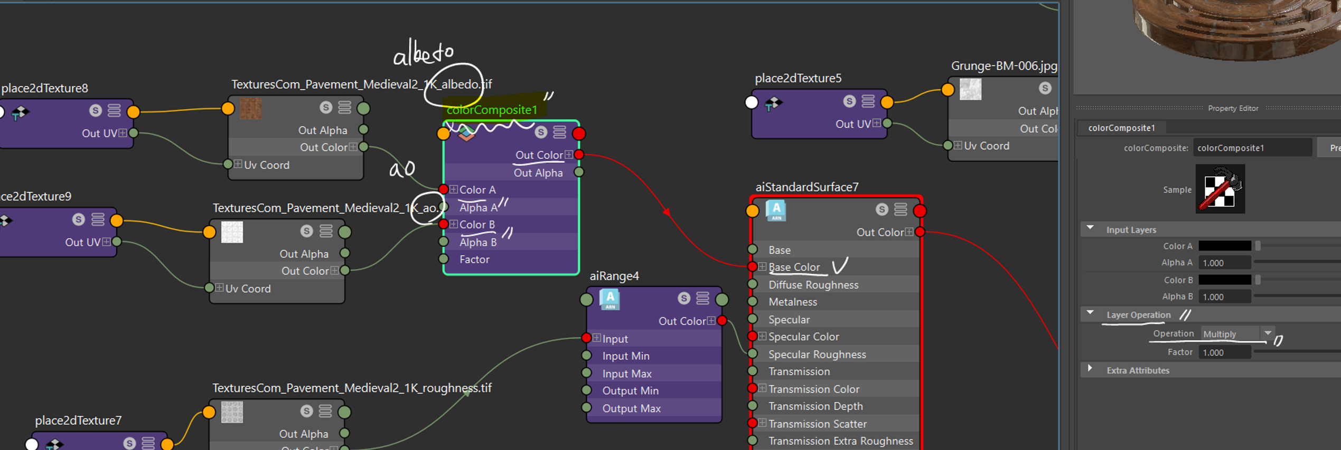Toggle view mode icon on place2dTexture5 node
1341x450 pixels.
pos(868,101)
